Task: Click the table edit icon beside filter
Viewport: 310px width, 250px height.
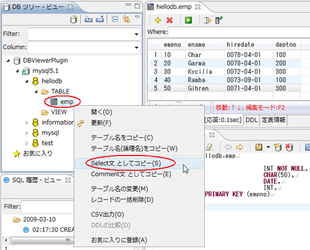Action: pyautogui.click(x=219, y=20)
